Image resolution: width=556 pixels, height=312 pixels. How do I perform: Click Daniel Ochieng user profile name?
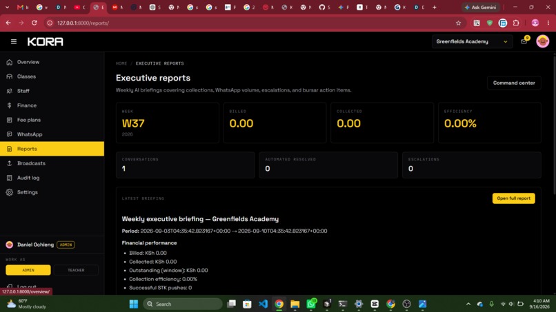tap(35, 245)
